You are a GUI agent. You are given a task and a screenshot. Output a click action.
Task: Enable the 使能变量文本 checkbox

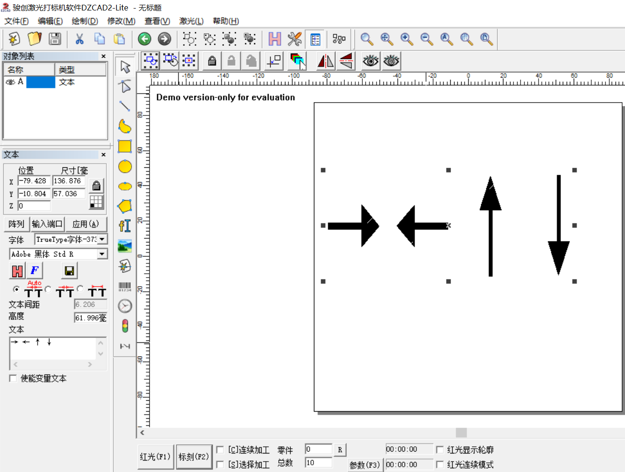13,378
